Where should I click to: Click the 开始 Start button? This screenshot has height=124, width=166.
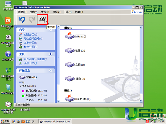(x=5, y=121)
